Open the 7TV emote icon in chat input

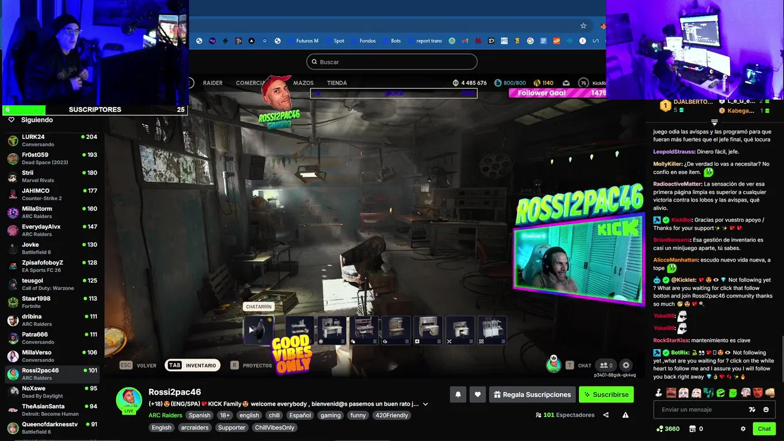(752, 409)
